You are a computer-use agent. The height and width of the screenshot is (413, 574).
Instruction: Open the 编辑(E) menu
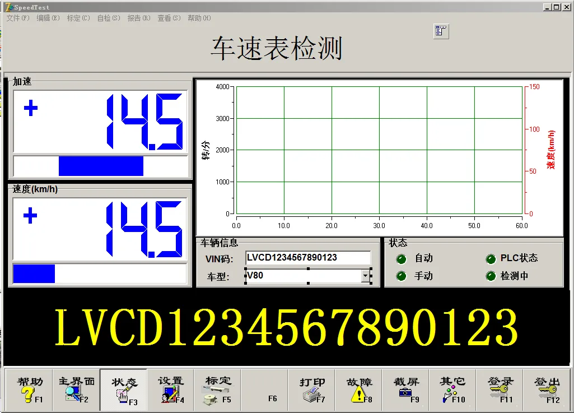click(48, 18)
